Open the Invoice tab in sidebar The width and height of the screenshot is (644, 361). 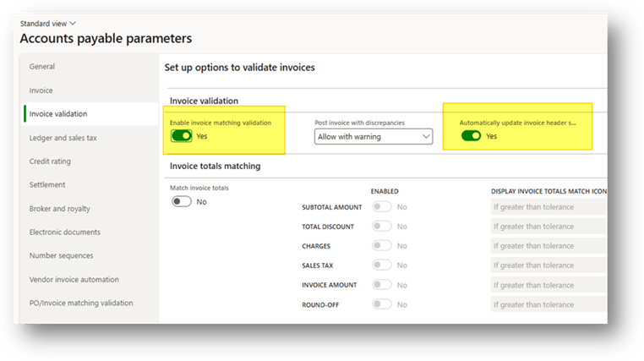[x=41, y=90]
